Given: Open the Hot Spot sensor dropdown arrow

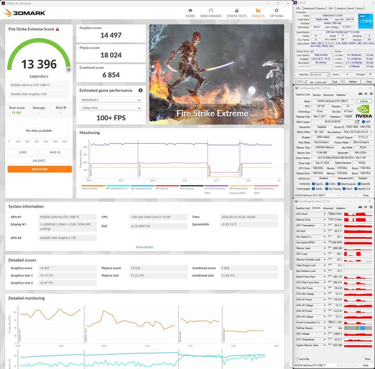Looking at the screenshot, I should tap(324, 231).
